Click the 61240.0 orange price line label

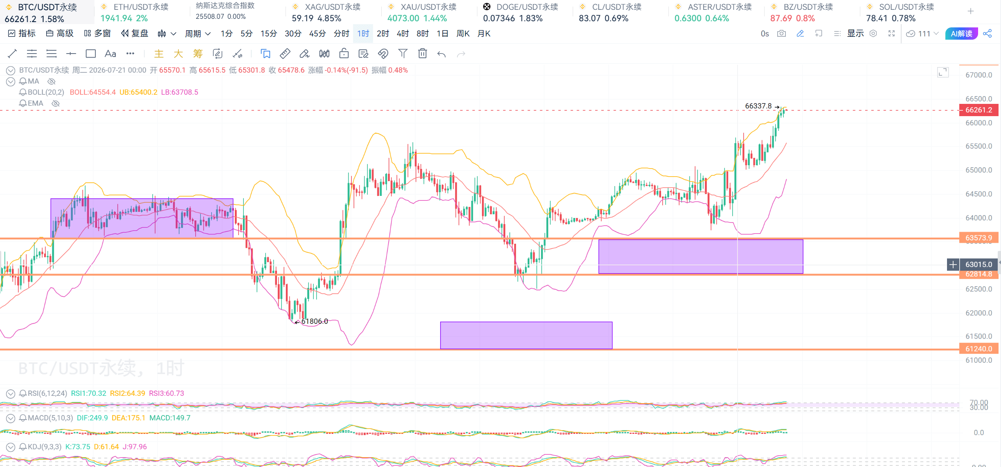click(x=979, y=349)
